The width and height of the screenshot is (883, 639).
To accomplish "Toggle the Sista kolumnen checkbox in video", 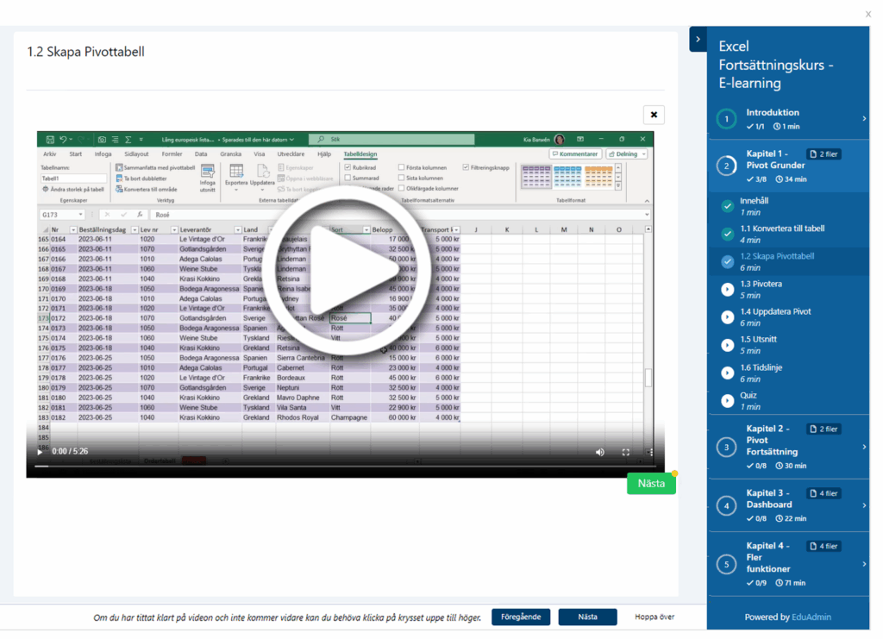I will 402,178.
